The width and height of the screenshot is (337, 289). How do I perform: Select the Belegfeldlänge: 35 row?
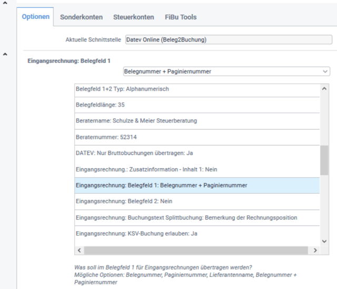[x=197, y=105]
